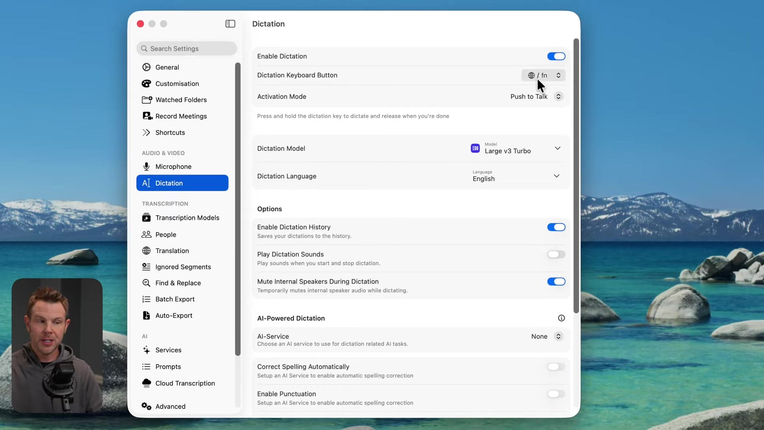Click the Services sparkle icon
Screen dimensions: 764x430
click(146, 350)
